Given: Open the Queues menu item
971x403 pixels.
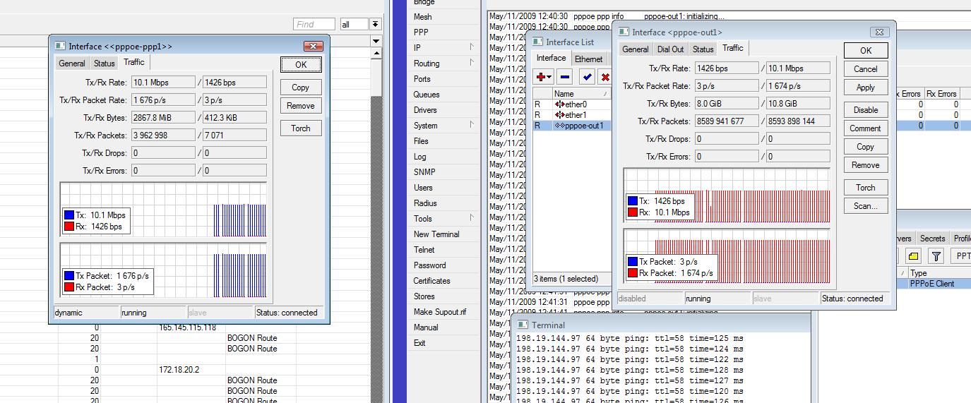Looking at the screenshot, I should [427, 94].
